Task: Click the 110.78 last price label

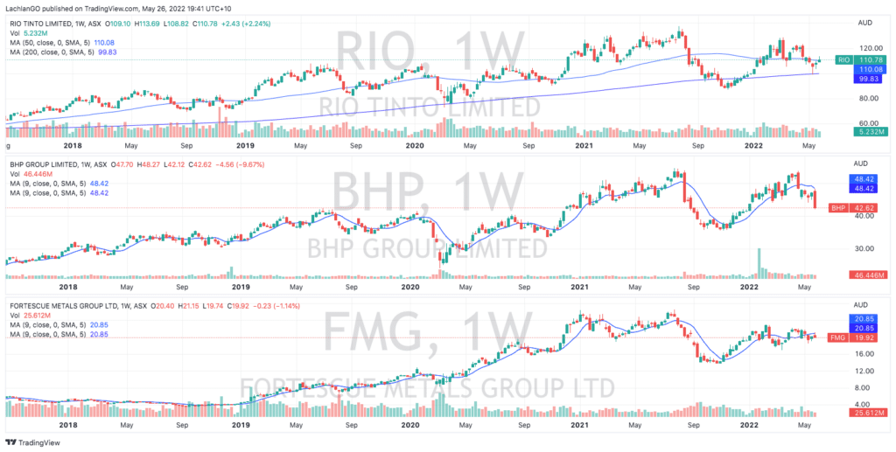Action: [x=869, y=59]
